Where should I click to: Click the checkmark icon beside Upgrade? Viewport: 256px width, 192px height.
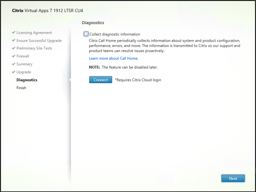14,72
